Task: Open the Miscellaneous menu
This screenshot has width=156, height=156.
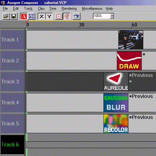Action: click(92, 9)
